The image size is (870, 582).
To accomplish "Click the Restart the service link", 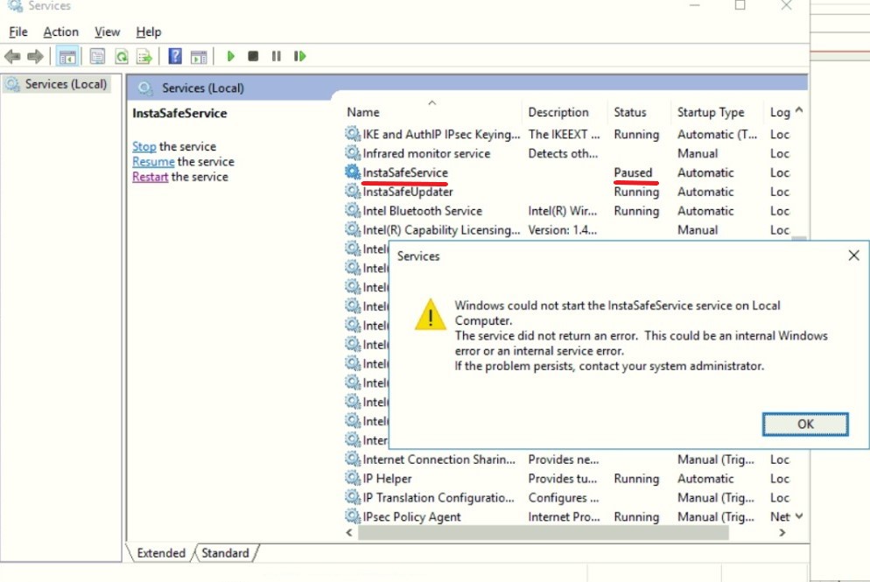I will click(150, 177).
